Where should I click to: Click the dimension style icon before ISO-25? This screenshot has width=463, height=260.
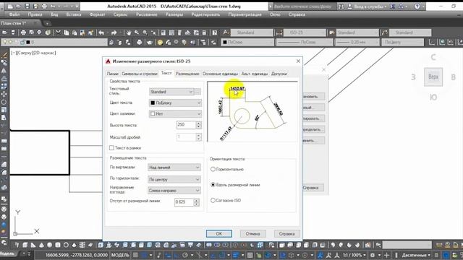(279, 32)
